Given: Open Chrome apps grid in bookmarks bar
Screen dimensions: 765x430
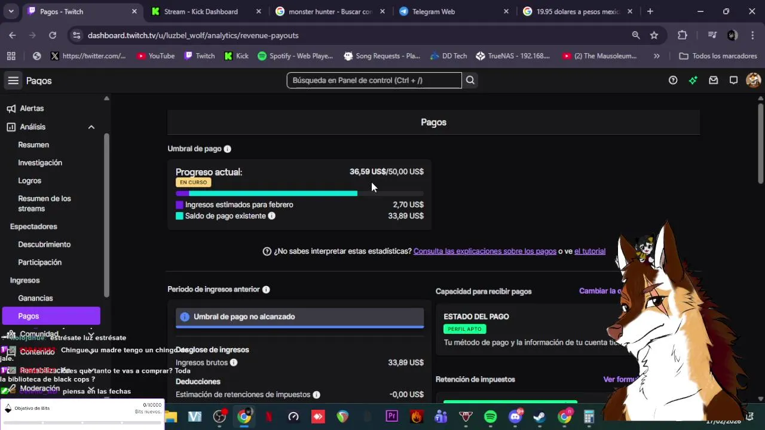Looking at the screenshot, I should 11,56.
